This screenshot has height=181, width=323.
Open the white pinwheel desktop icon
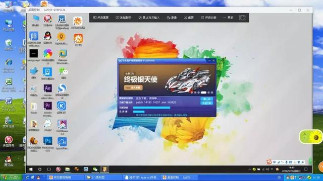pos(47,124)
